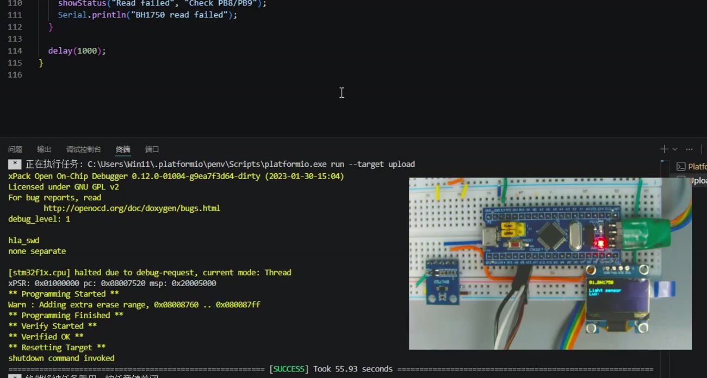Viewport: 707px width, 378px height.
Task: Click the "Licensed under GNU GPL v2" line
Action: (x=64, y=187)
